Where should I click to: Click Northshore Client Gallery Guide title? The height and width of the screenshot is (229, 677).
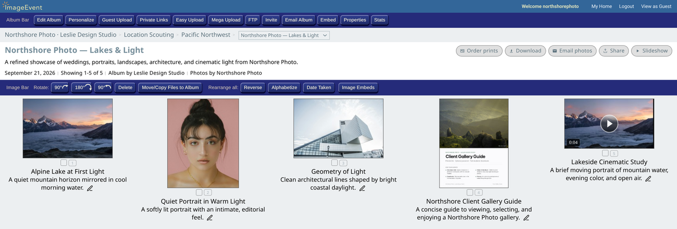pyautogui.click(x=474, y=201)
